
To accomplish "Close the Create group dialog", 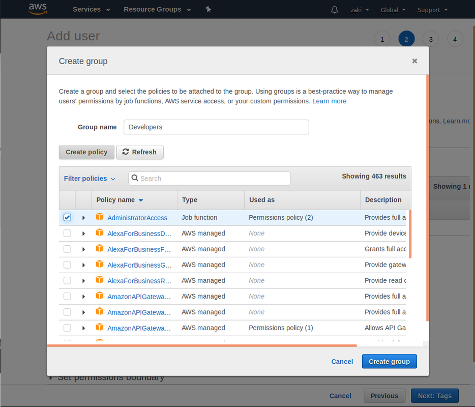I will click(414, 61).
